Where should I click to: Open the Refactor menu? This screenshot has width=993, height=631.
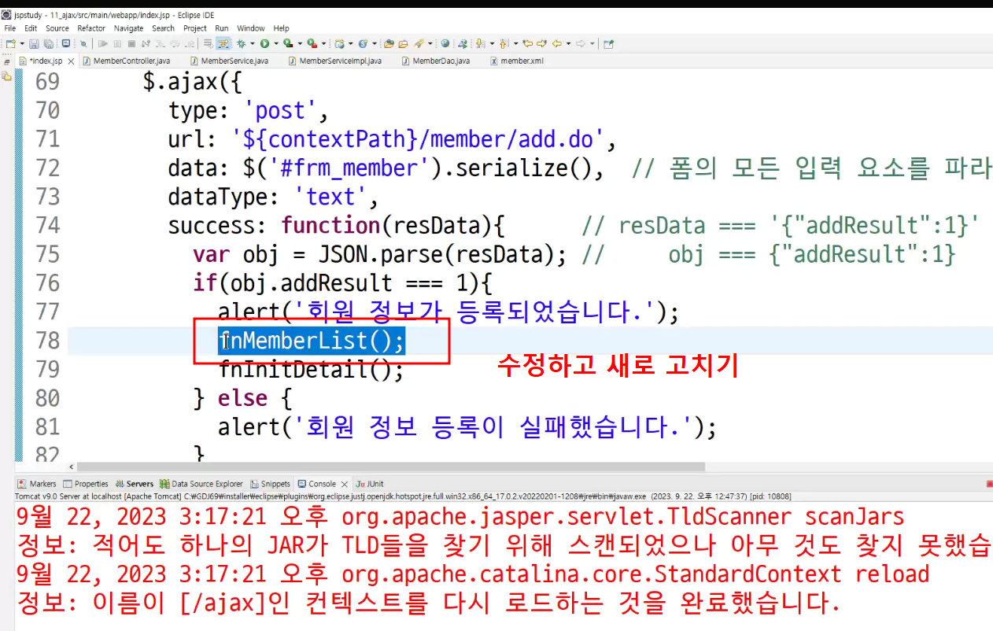[x=91, y=28]
